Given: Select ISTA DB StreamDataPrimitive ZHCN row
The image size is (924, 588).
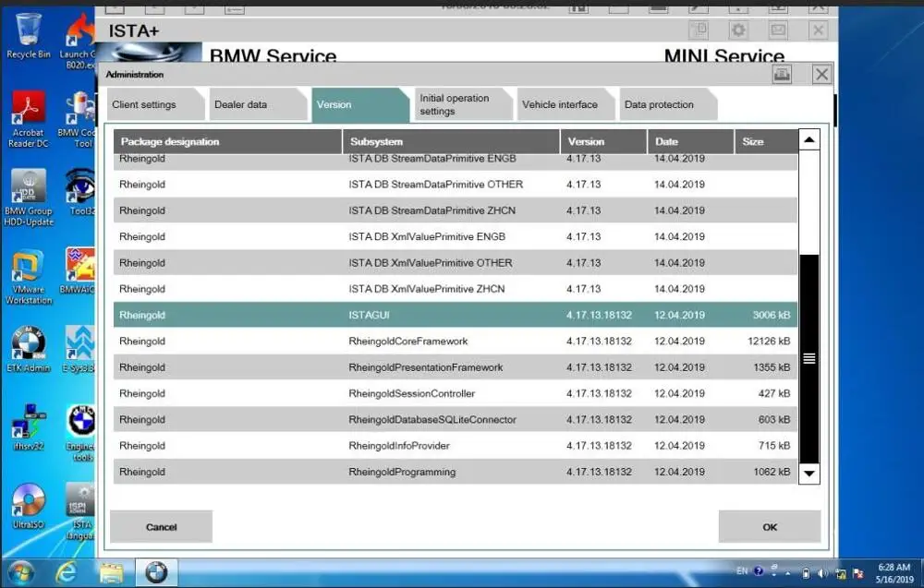Looking at the screenshot, I should click(455, 210).
